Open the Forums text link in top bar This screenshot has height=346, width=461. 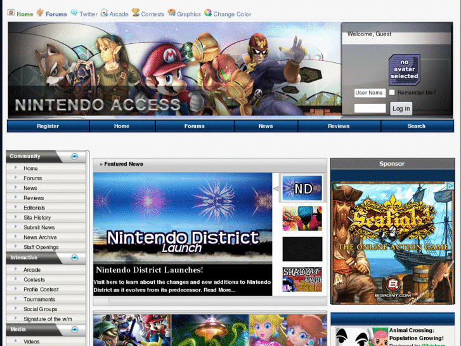click(x=56, y=14)
